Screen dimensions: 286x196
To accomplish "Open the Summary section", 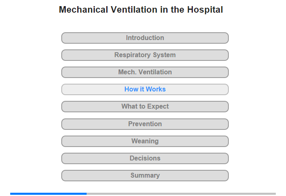I will 145,176.
